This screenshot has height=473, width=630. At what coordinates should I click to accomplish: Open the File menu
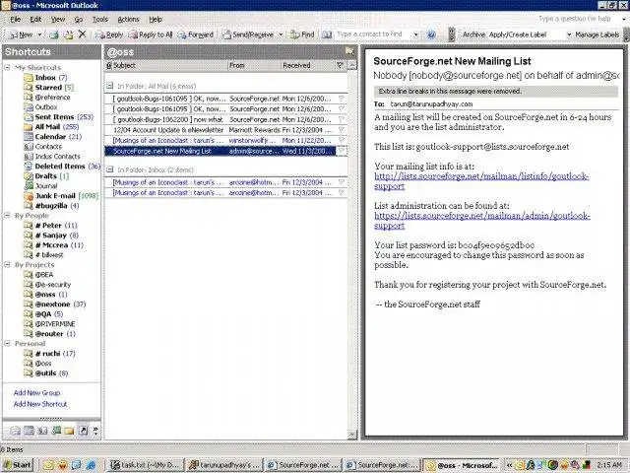[x=16, y=19]
